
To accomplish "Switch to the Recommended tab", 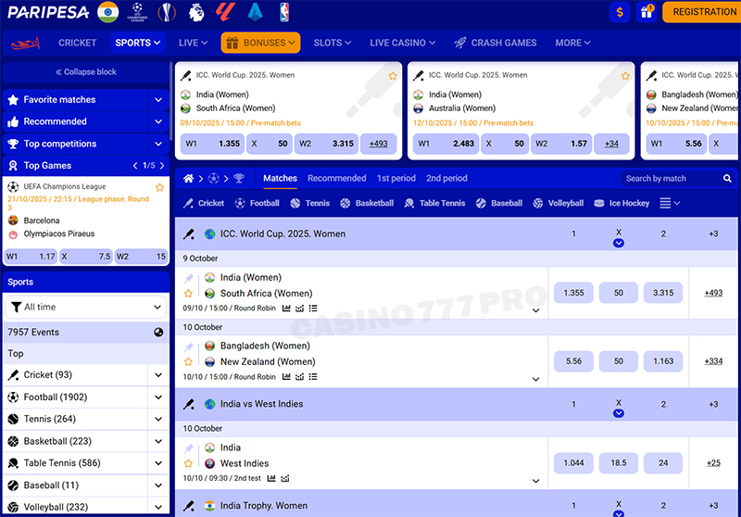I will [336, 178].
